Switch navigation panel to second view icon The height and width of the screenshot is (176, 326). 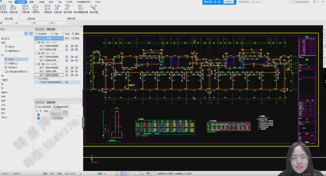point(31,34)
